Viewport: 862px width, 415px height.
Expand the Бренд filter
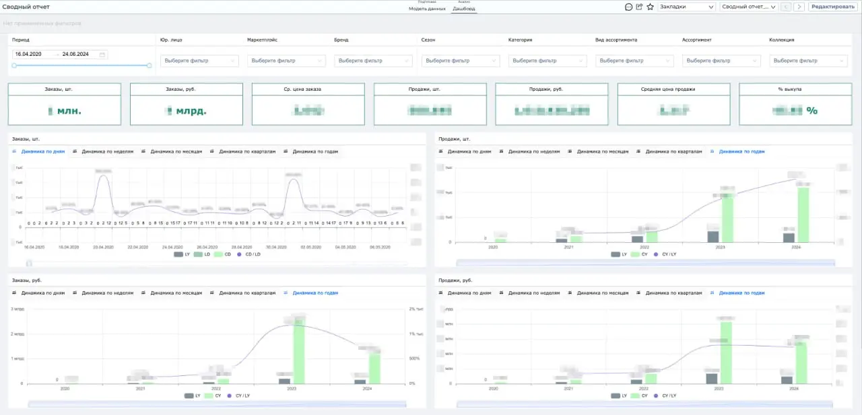pyautogui.click(x=374, y=61)
